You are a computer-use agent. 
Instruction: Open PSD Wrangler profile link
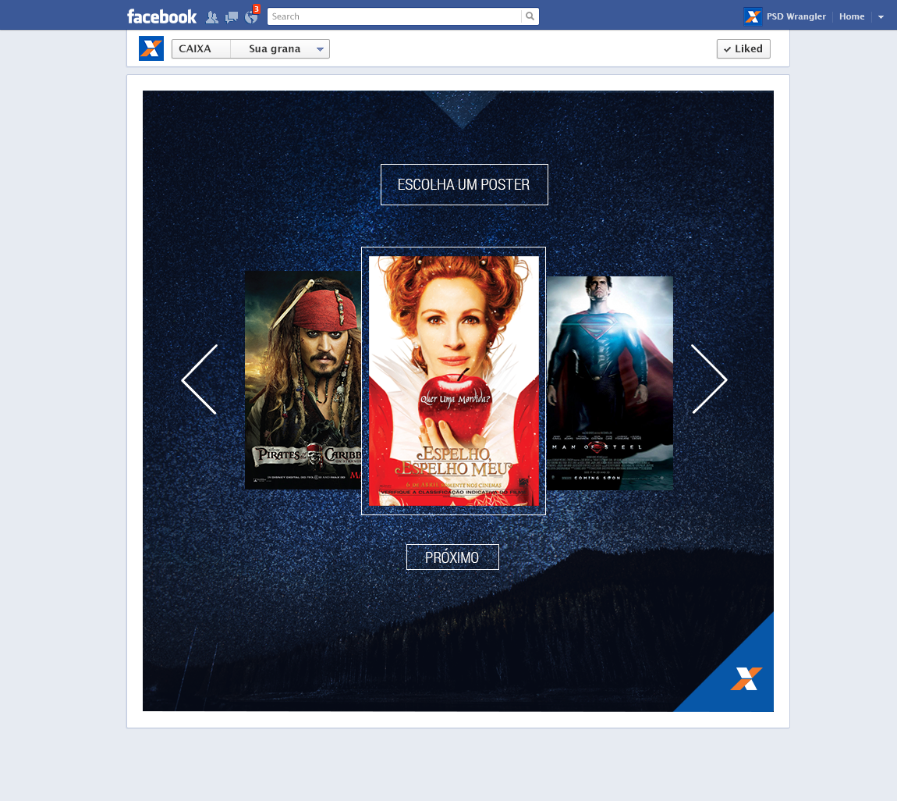pos(796,16)
